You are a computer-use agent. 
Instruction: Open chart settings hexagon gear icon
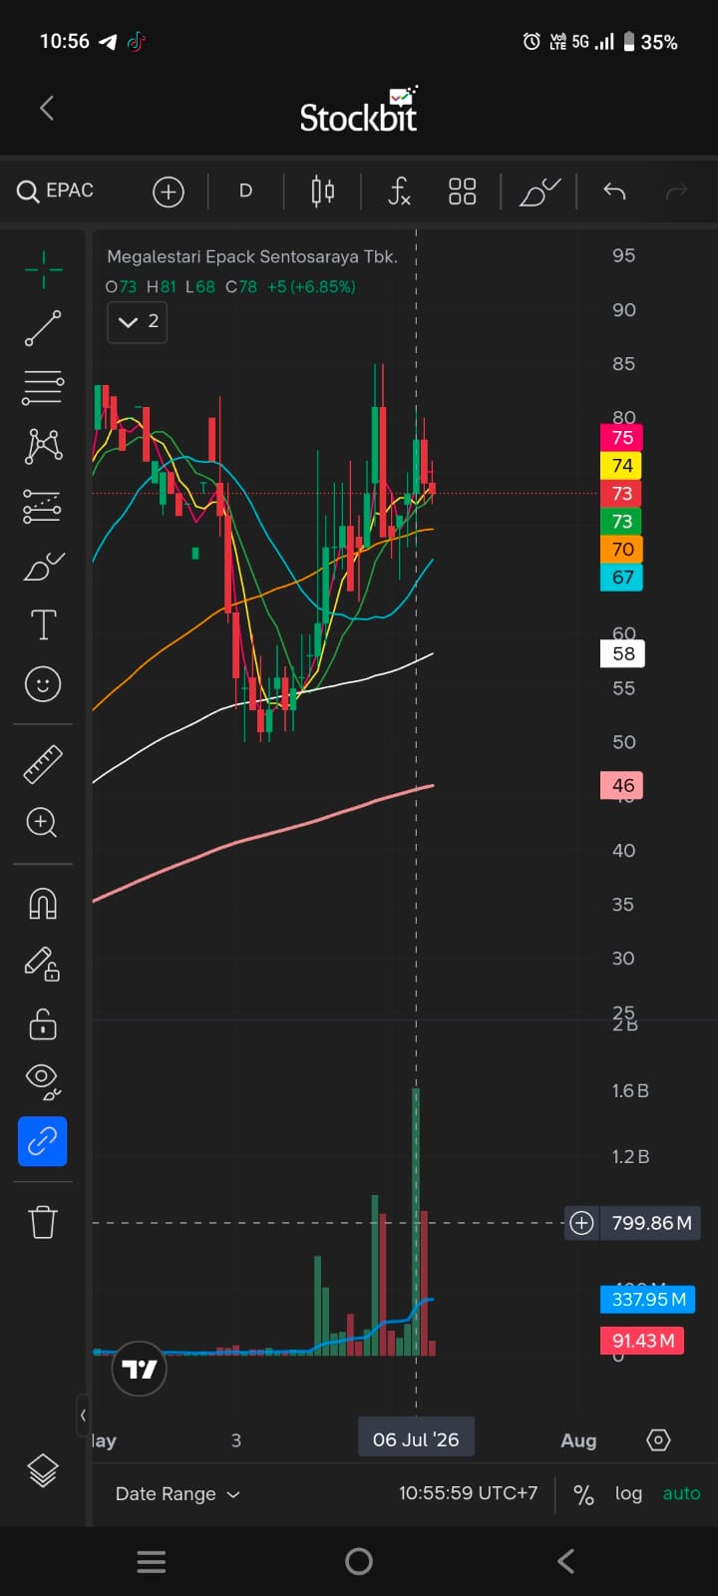(x=658, y=1440)
